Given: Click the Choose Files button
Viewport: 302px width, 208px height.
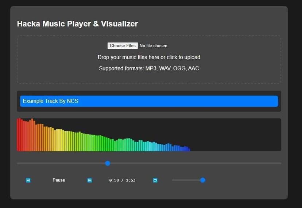Looking at the screenshot, I should point(123,46).
